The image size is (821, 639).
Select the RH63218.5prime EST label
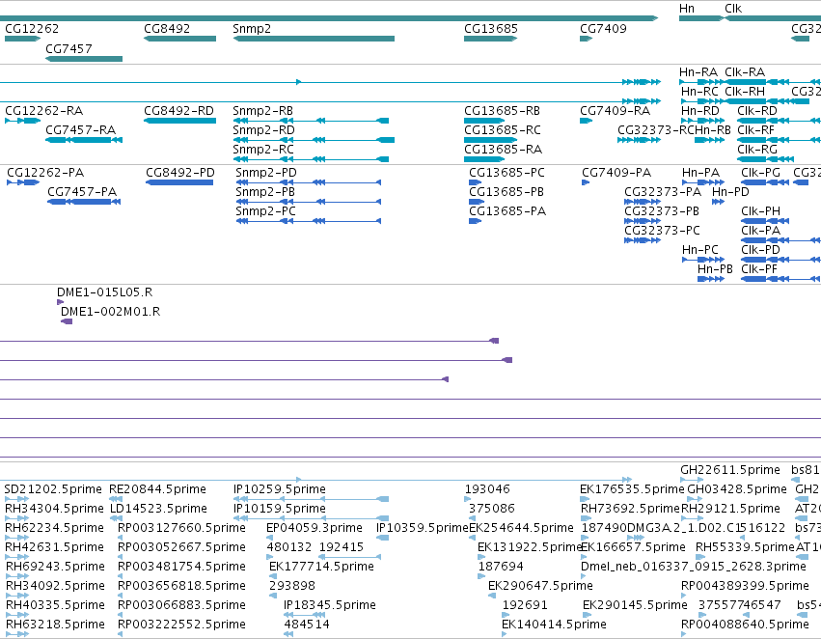tap(55, 625)
